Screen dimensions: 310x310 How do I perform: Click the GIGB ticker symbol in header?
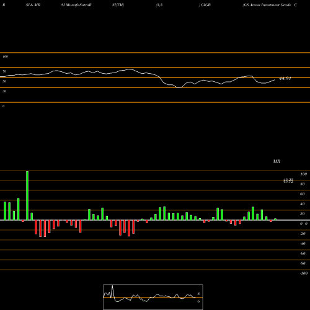(206, 5)
